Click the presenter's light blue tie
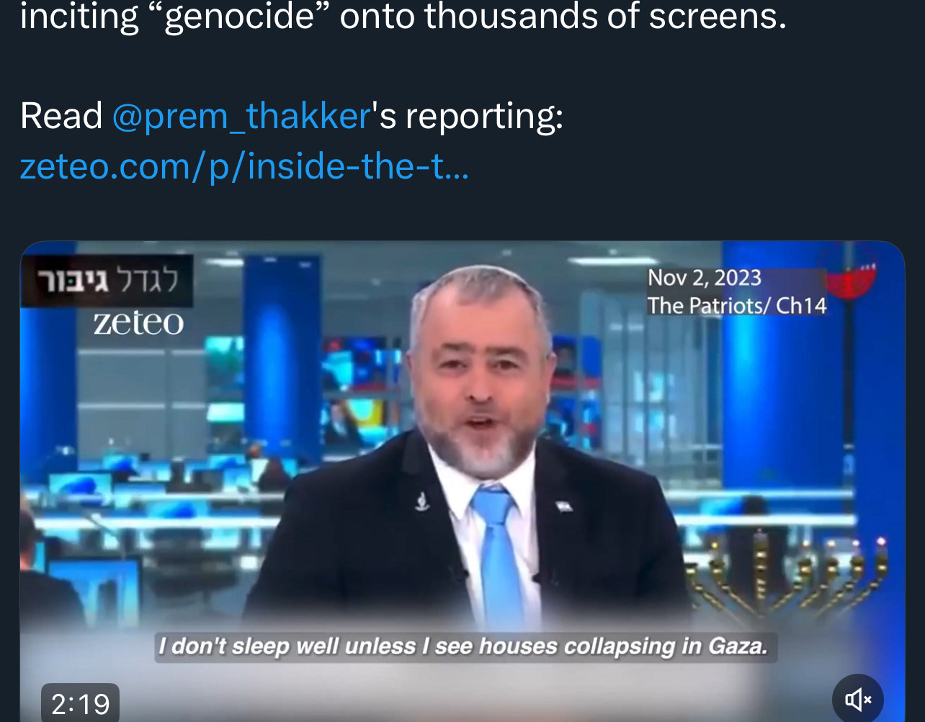 499,556
